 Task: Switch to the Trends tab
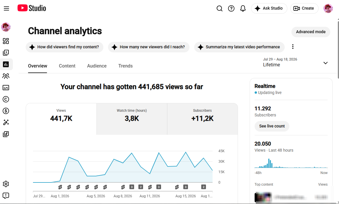tap(125, 66)
